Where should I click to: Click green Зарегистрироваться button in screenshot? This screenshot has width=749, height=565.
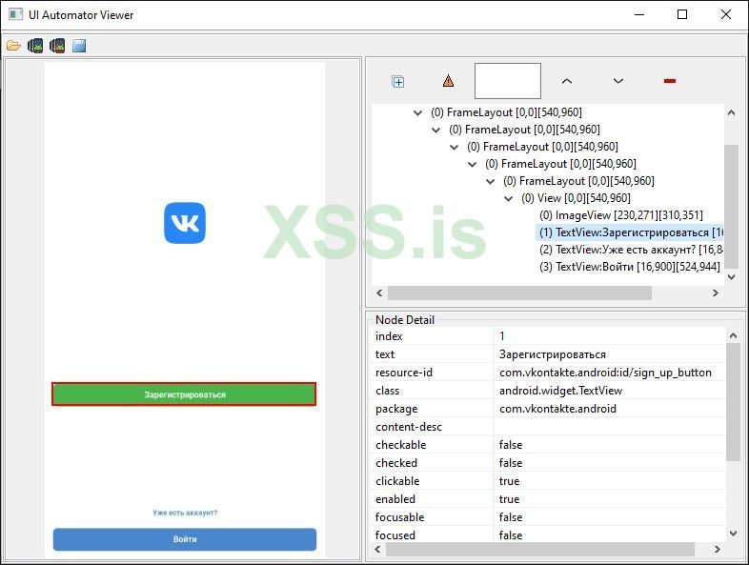point(184,394)
